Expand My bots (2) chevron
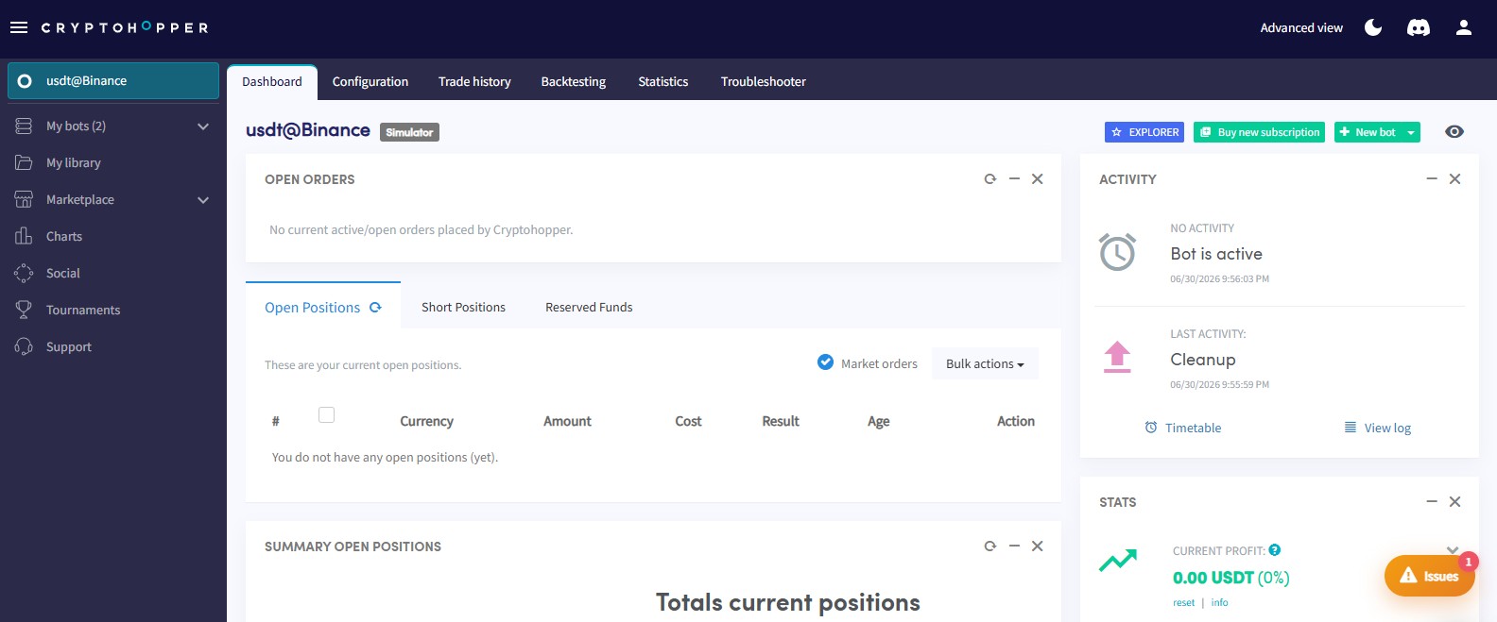The width and height of the screenshot is (1497, 622). coord(203,126)
